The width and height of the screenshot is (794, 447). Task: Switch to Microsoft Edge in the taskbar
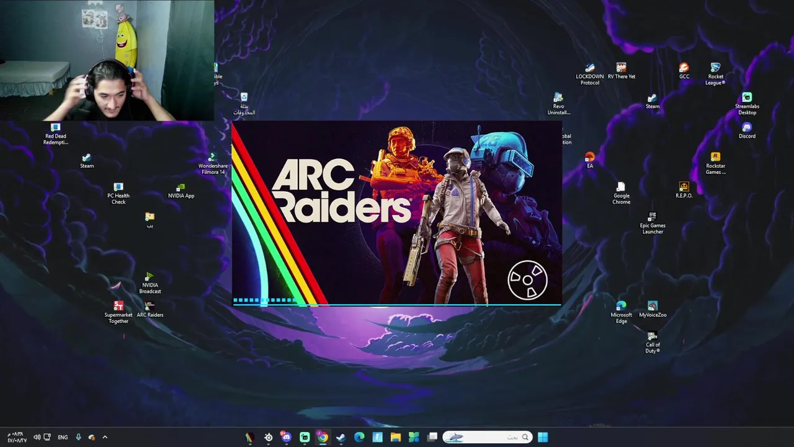click(x=359, y=437)
